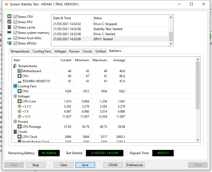This screenshot has width=212, height=172.
Task: Click the thermometer icon of Temperatures group
Action: [15, 66]
